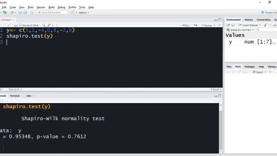277x156 pixels.
Task: Save all documents icon in main toolbar
Action: click(25, 13)
